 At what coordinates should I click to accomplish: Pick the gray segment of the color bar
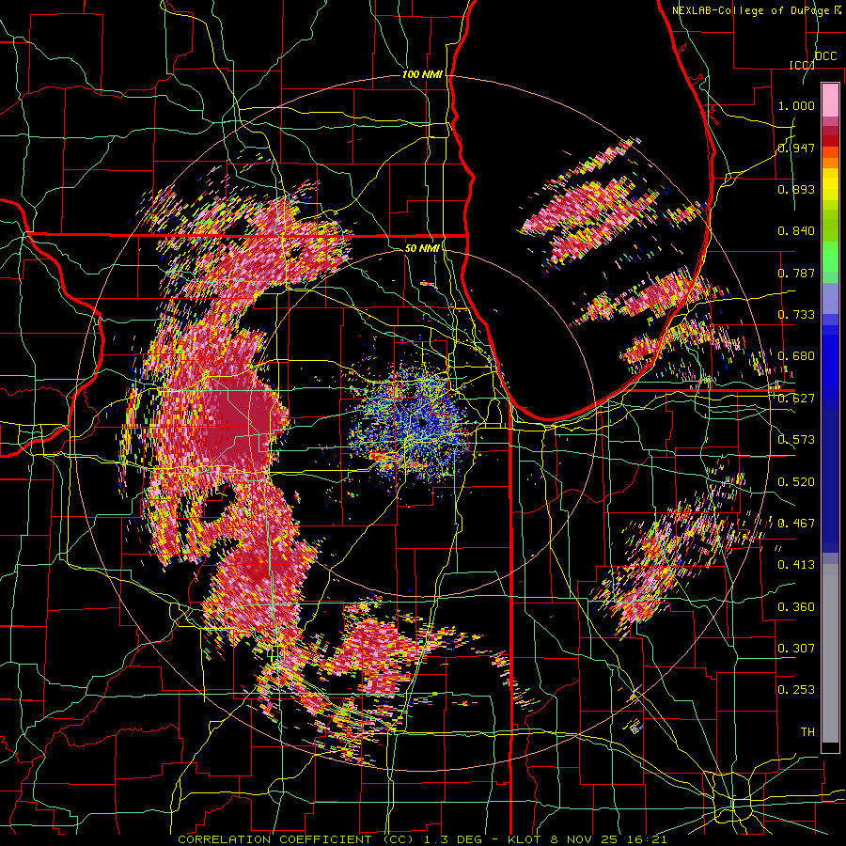(830, 653)
